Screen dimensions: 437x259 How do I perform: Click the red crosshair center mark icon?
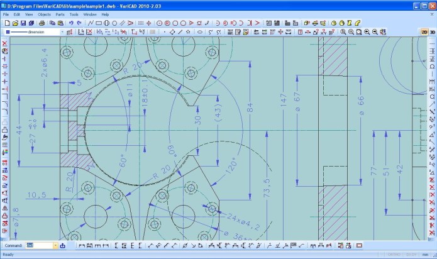click(x=148, y=23)
